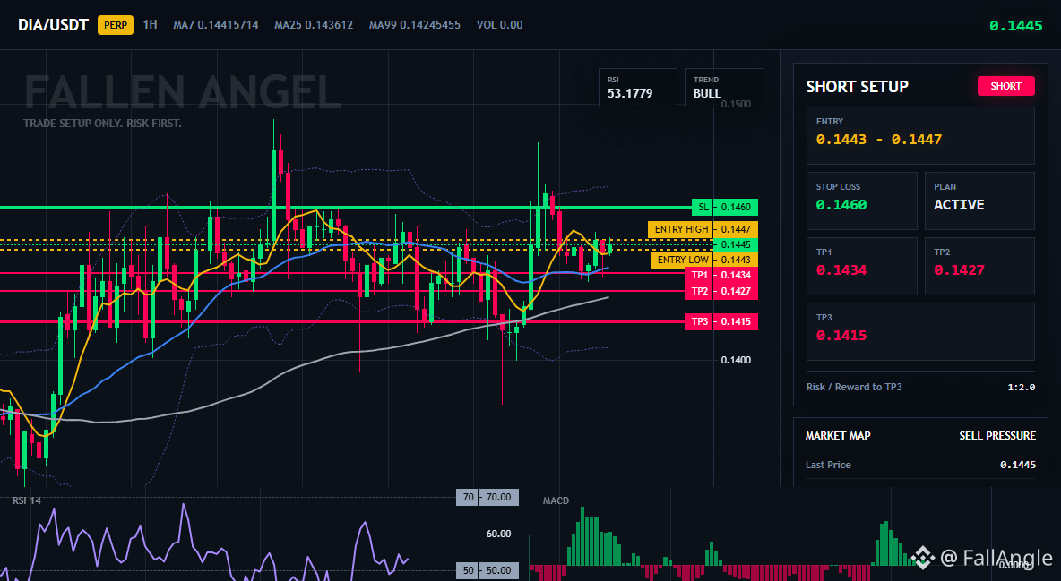Image resolution: width=1061 pixels, height=581 pixels.
Task: Click the green 0.1445 header price
Action: pos(1015,26)
